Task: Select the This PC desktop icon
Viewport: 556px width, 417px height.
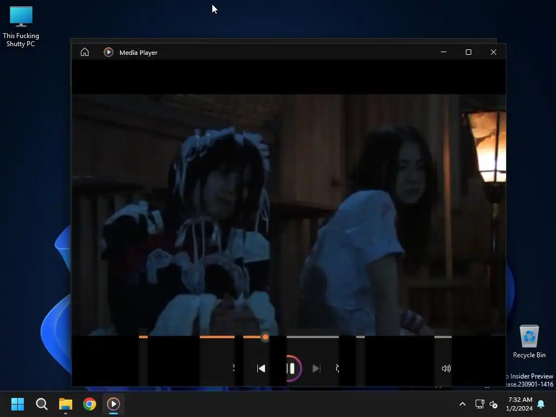Action: (x=21, y=27)
